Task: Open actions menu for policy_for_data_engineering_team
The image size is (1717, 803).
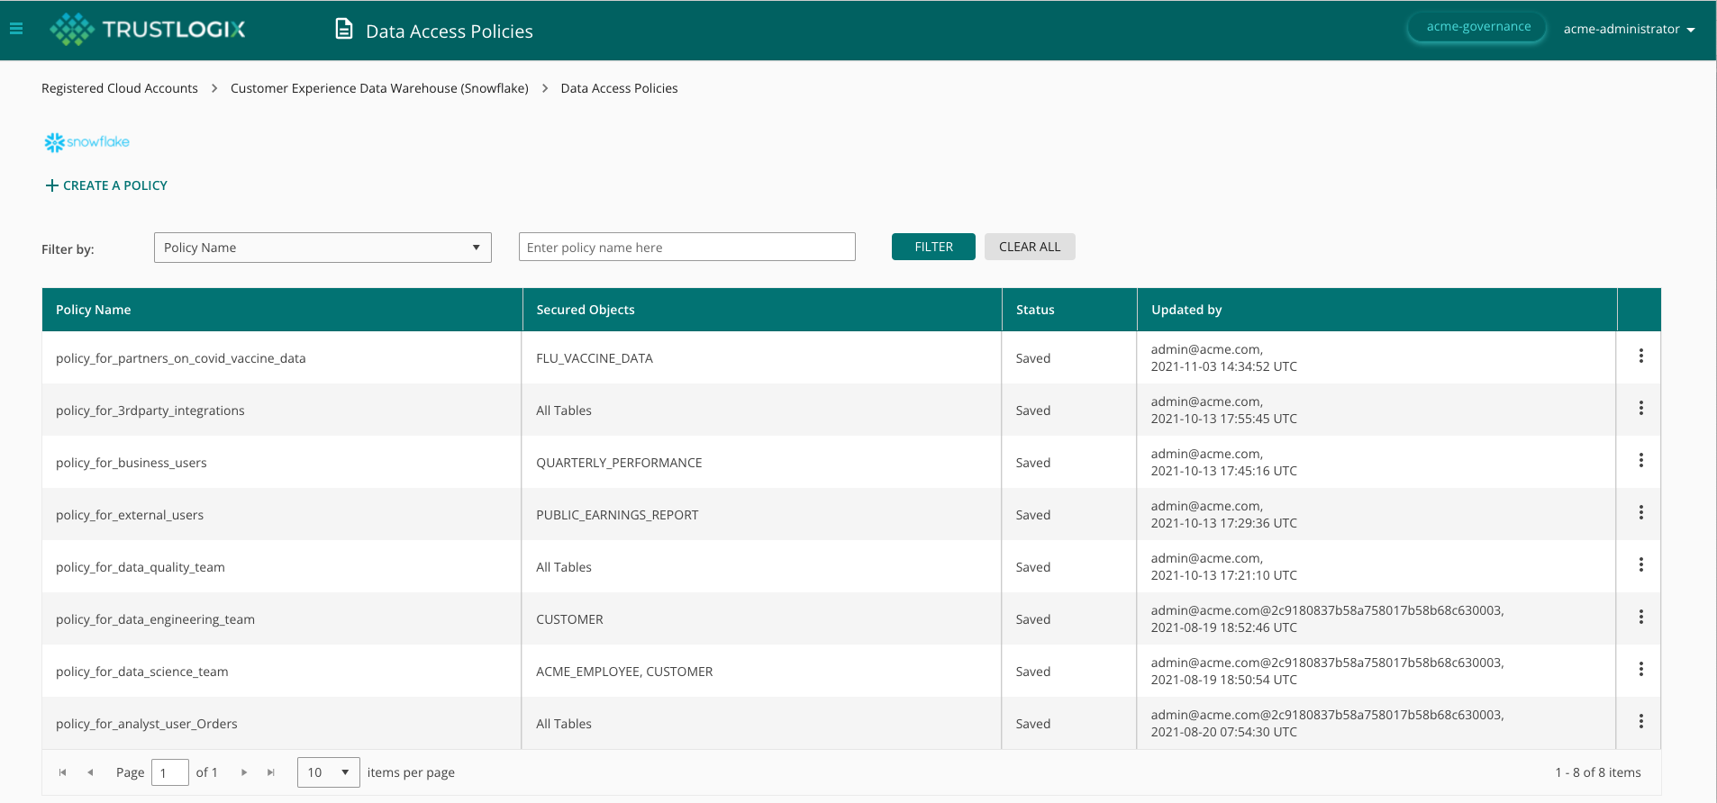Action: (1640, 617)
